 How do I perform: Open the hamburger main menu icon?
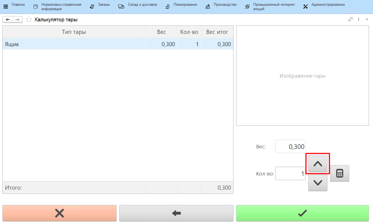[x=5, y=7]
